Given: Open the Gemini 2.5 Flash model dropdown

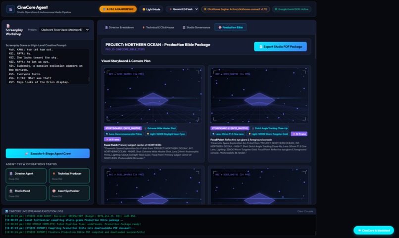Looking at the screenshot, I should [182, 9].
